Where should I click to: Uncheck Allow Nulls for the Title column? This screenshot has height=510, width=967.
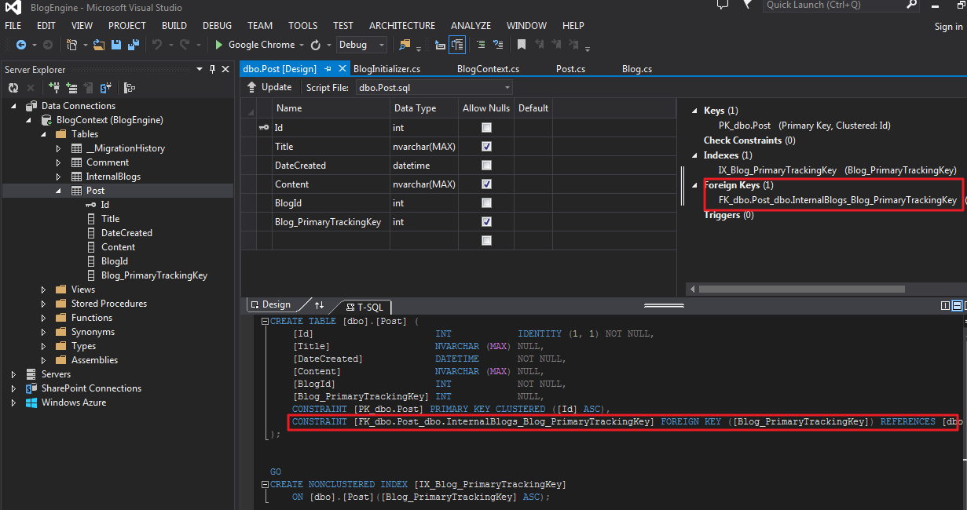[486, 146]
